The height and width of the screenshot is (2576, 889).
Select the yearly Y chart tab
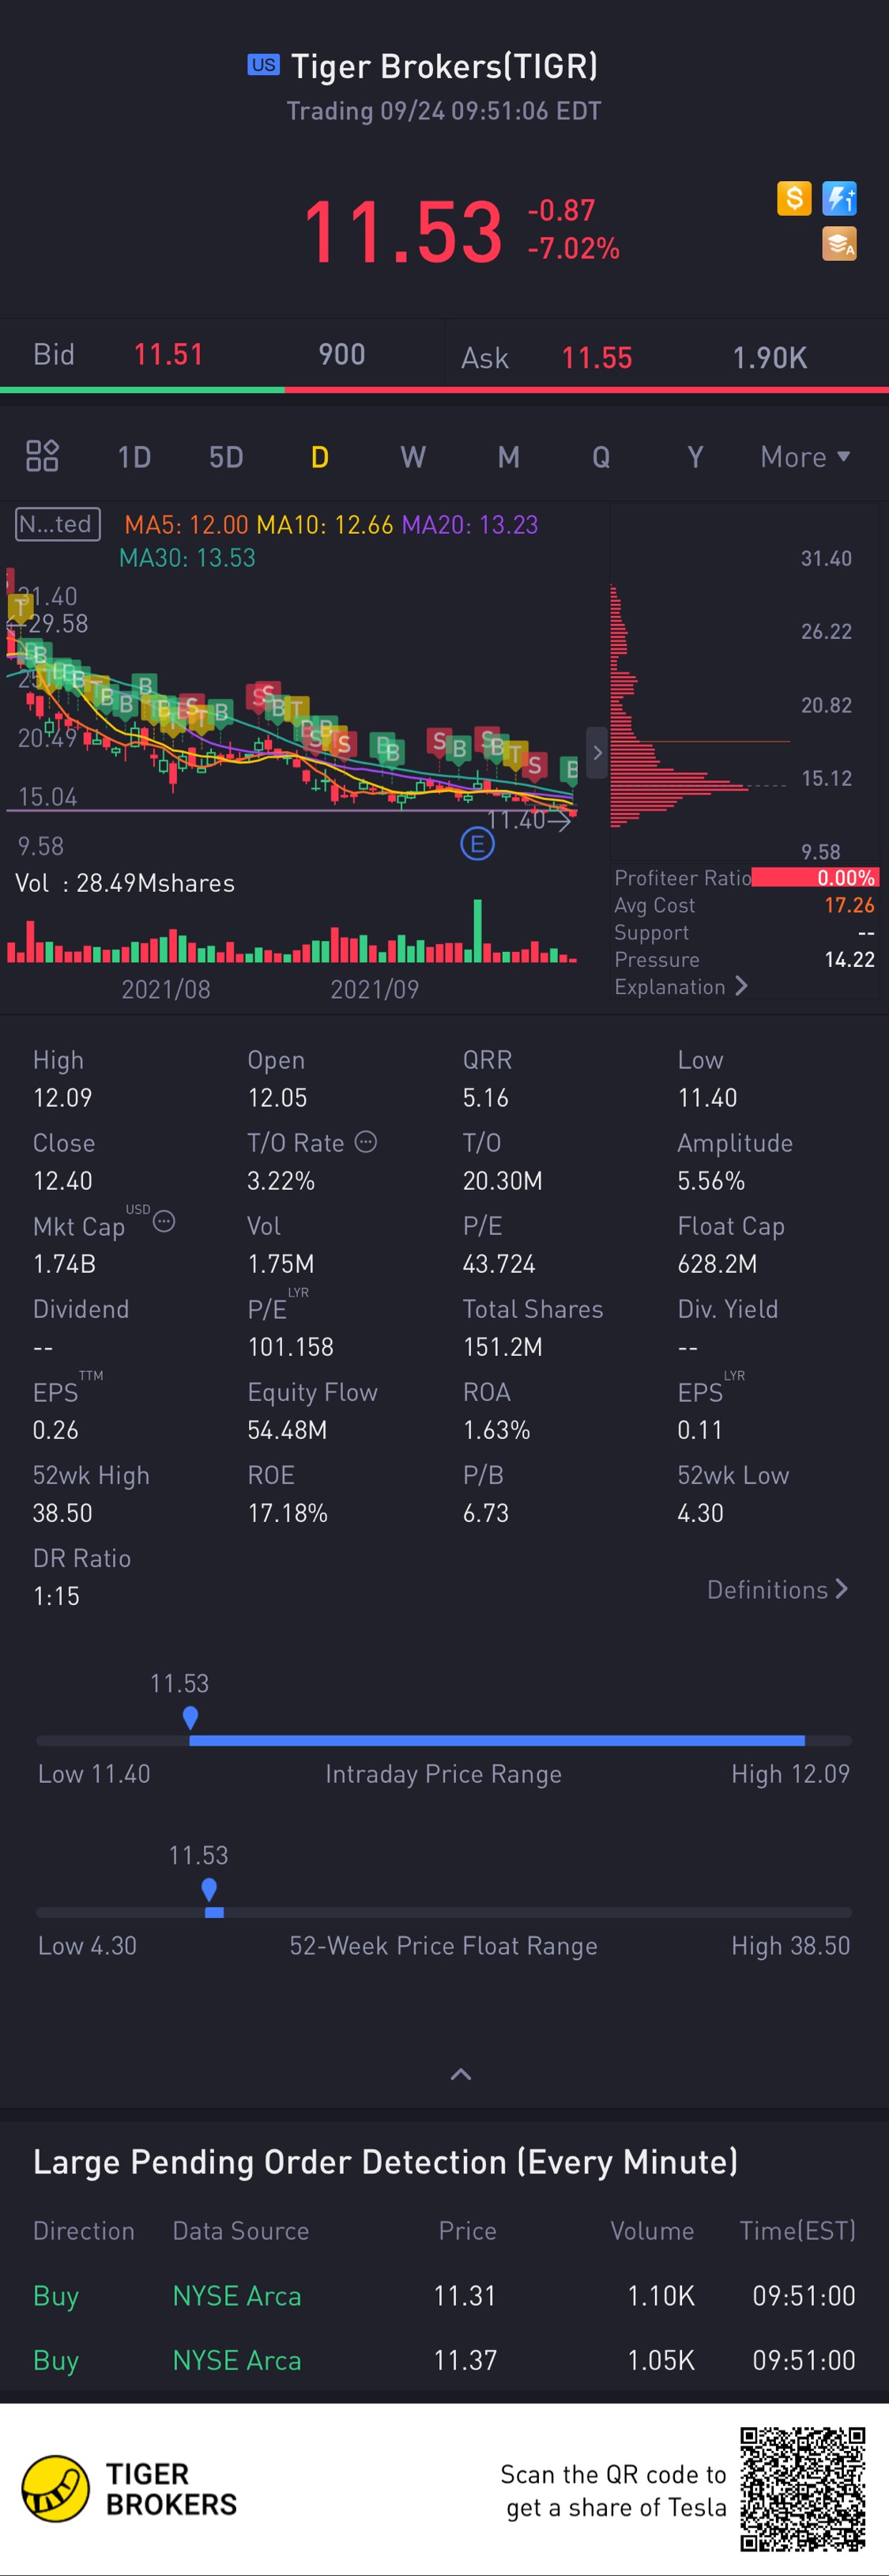pos(695,457)
